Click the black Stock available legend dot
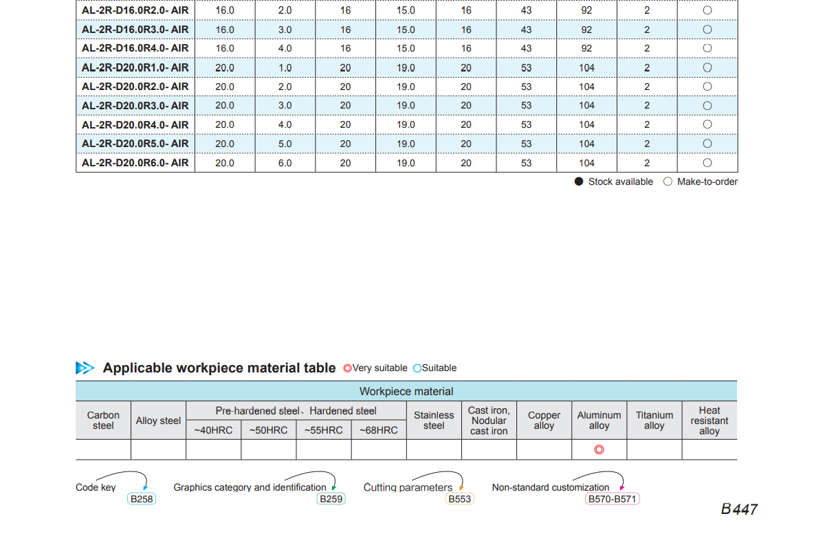 click(579, 181)
